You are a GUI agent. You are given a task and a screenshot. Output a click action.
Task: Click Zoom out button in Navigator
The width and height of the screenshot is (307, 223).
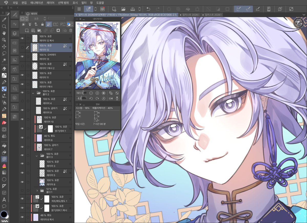91,93
